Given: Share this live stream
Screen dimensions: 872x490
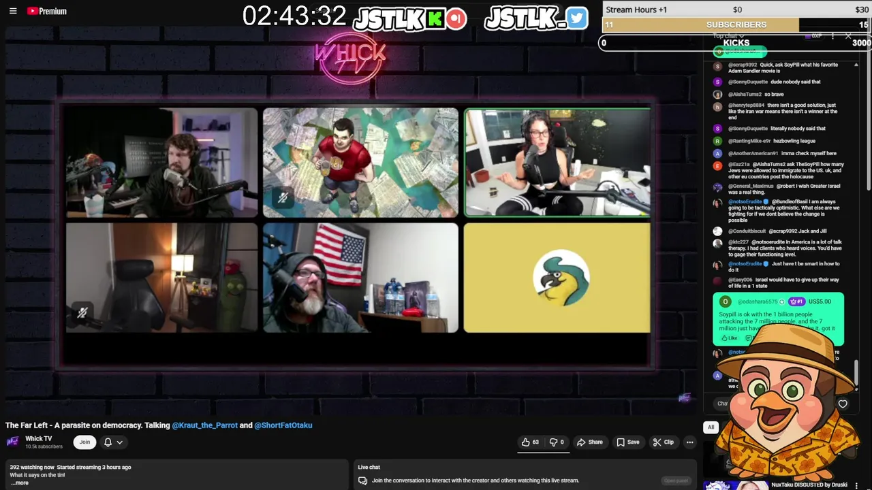Looking at the screenshot, I should tap(590, 442).
